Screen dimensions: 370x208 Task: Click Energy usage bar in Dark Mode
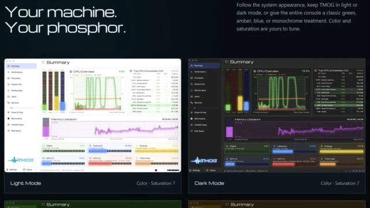(342, 152)
